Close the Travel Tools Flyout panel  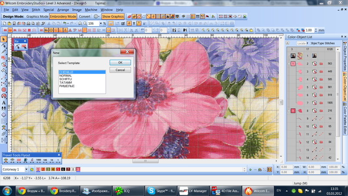[59, 155]
